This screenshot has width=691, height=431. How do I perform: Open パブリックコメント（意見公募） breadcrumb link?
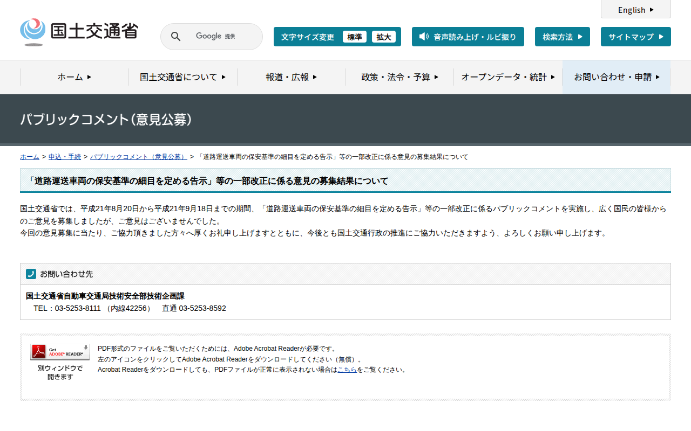pos(139,157)
